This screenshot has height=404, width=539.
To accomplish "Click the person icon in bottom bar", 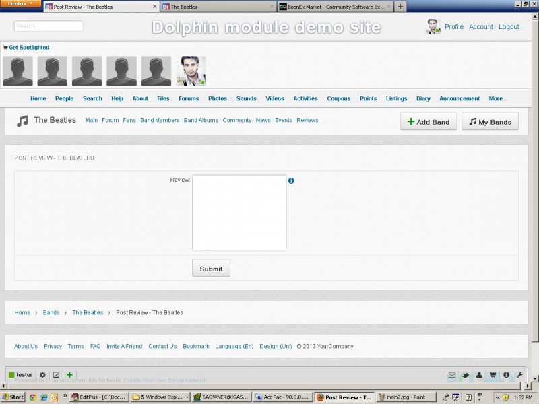I will [x=479, y=375].
